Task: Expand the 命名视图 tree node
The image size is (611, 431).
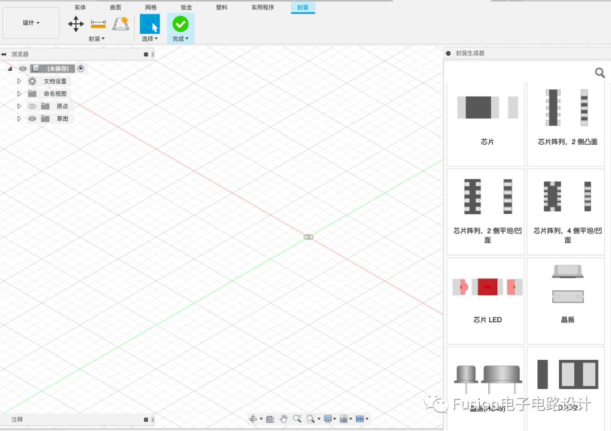Action: coord(19,93)
